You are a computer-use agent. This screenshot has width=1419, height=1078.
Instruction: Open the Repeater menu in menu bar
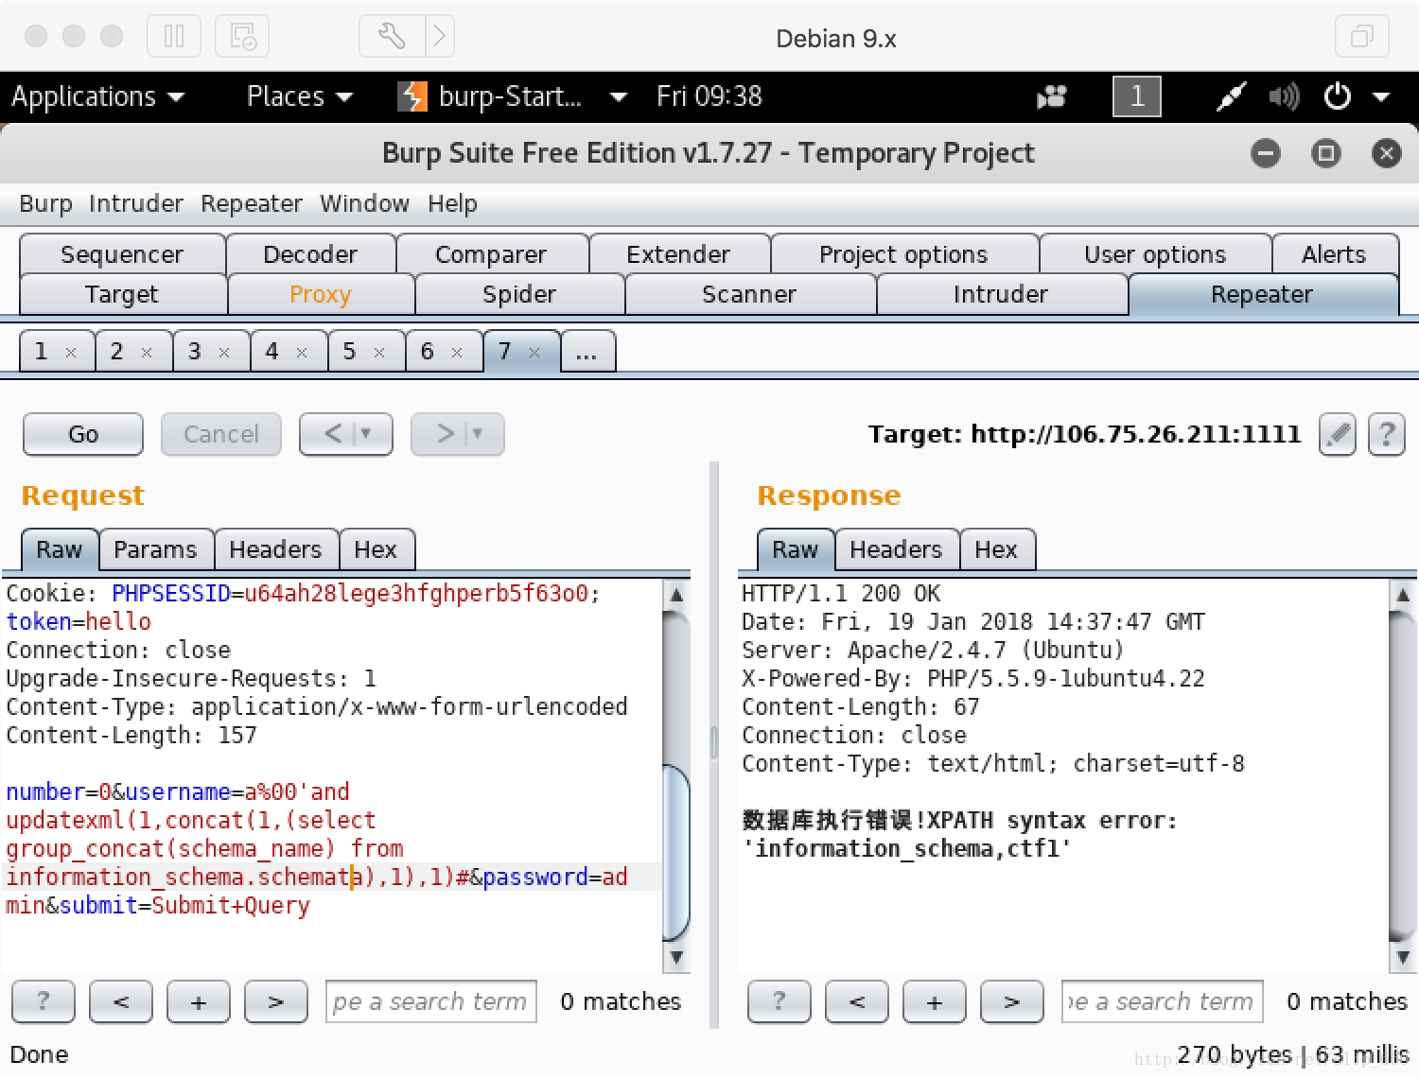pos(252,203)
